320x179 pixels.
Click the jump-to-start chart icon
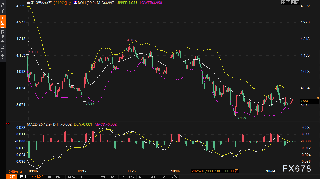click(288, 2)
